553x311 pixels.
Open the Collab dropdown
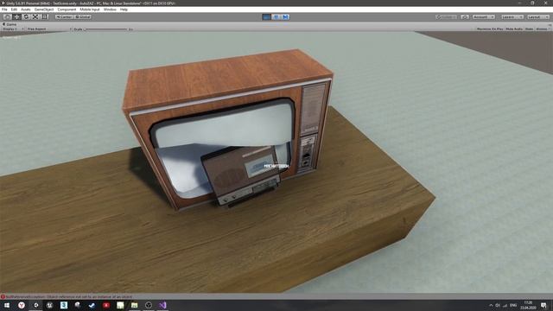coord(447,17)
